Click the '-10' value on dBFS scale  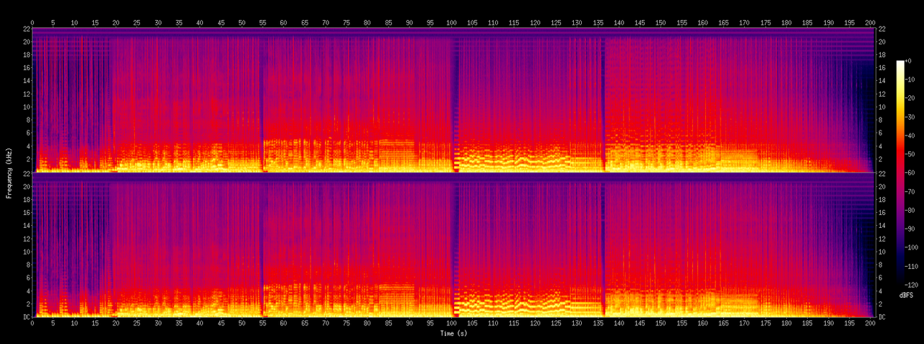[910, 80]
